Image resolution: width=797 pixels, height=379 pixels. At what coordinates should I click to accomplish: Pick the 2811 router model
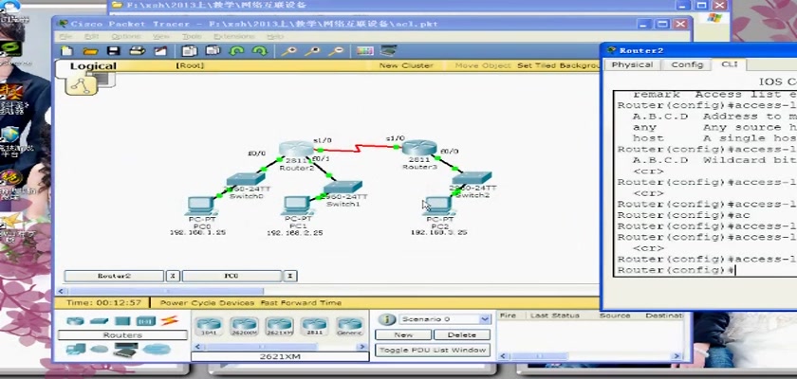[x=314, y=326]
